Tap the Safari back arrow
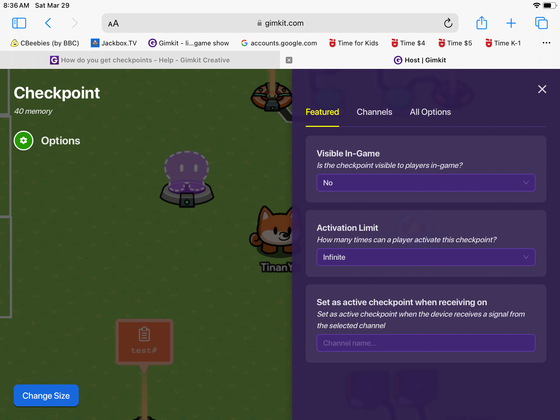Image resolution: width=560 pixels, height=420 pixels. pyautogui.click(x=48, y=23)
